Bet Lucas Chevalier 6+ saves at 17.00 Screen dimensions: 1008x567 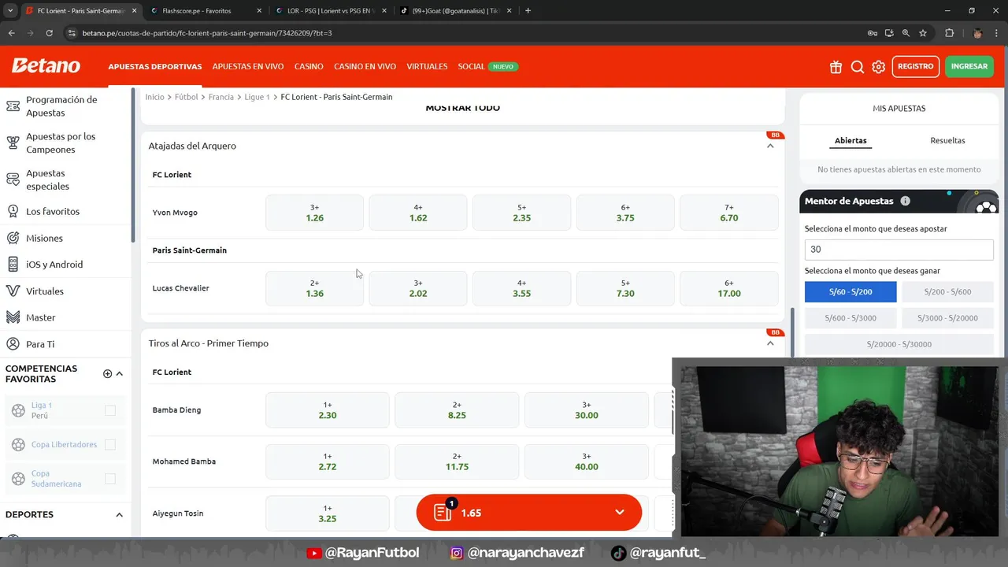click(x=728, y=288)
